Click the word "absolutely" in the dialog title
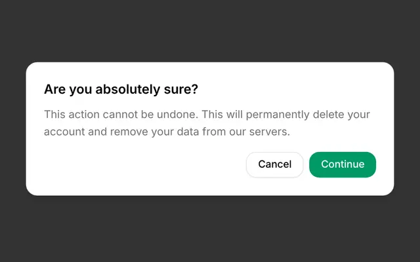This screenshot has height=262, width=420. tap(128, 89)
